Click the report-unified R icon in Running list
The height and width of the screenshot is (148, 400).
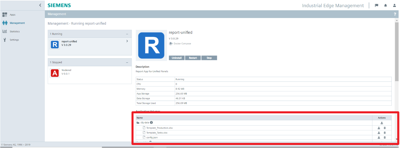coord(55,44)
